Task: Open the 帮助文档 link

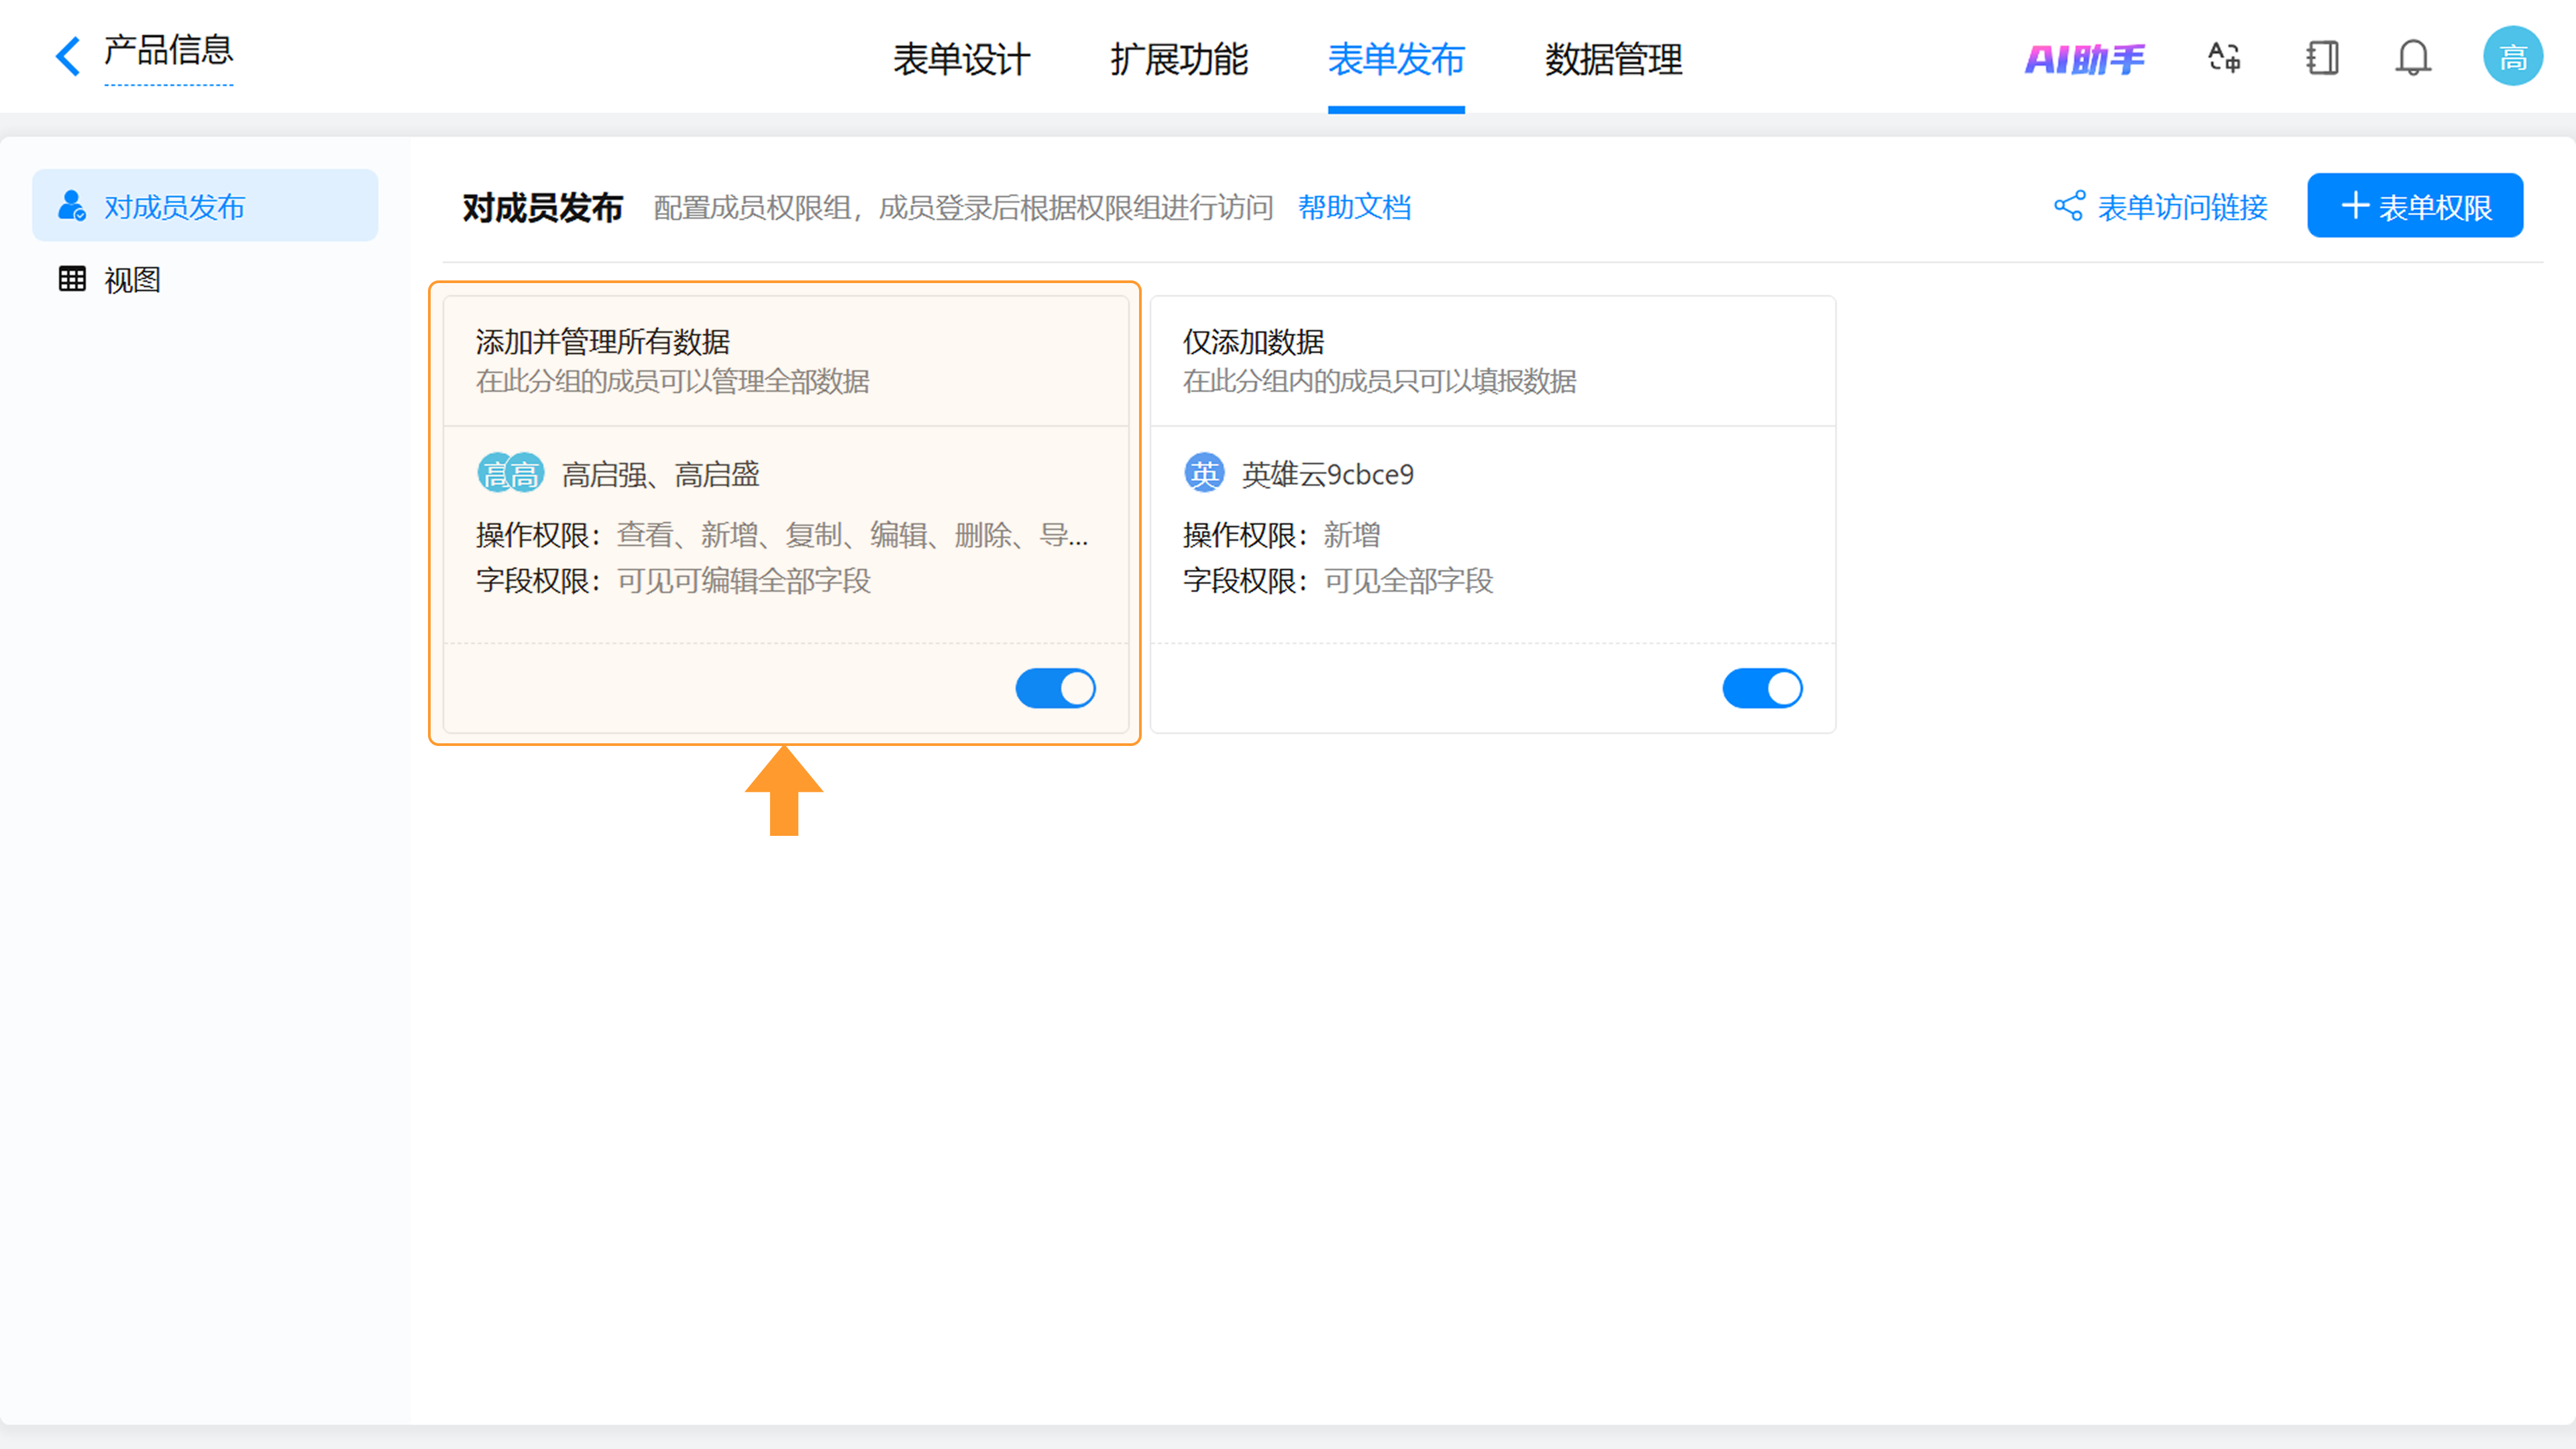Action: click(1354, 207)
